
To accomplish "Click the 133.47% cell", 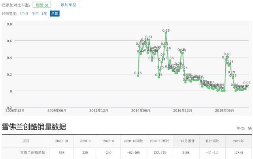I will pos(160,153).
